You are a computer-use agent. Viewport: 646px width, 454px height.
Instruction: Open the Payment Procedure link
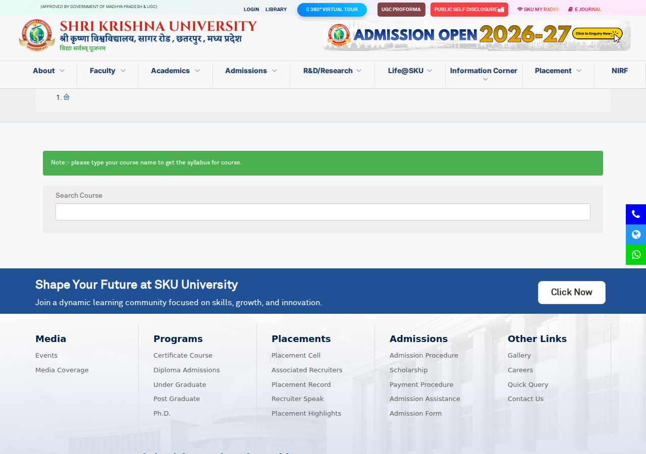pyautogui.click(x=421, y=385)
